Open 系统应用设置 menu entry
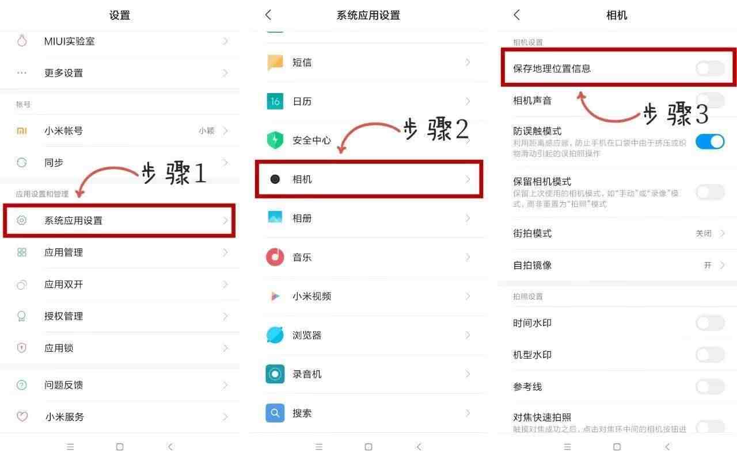737x461 pixels. tap(120, 220)
